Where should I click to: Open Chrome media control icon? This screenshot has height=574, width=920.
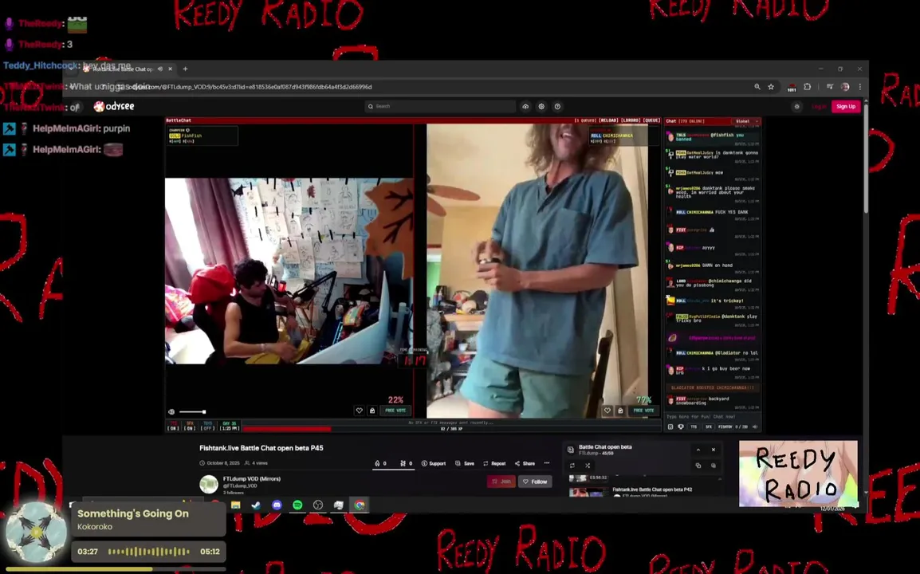(x=830, y=87)
